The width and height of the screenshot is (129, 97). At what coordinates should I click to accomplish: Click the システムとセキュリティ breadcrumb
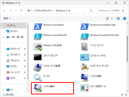coord(43,11)
